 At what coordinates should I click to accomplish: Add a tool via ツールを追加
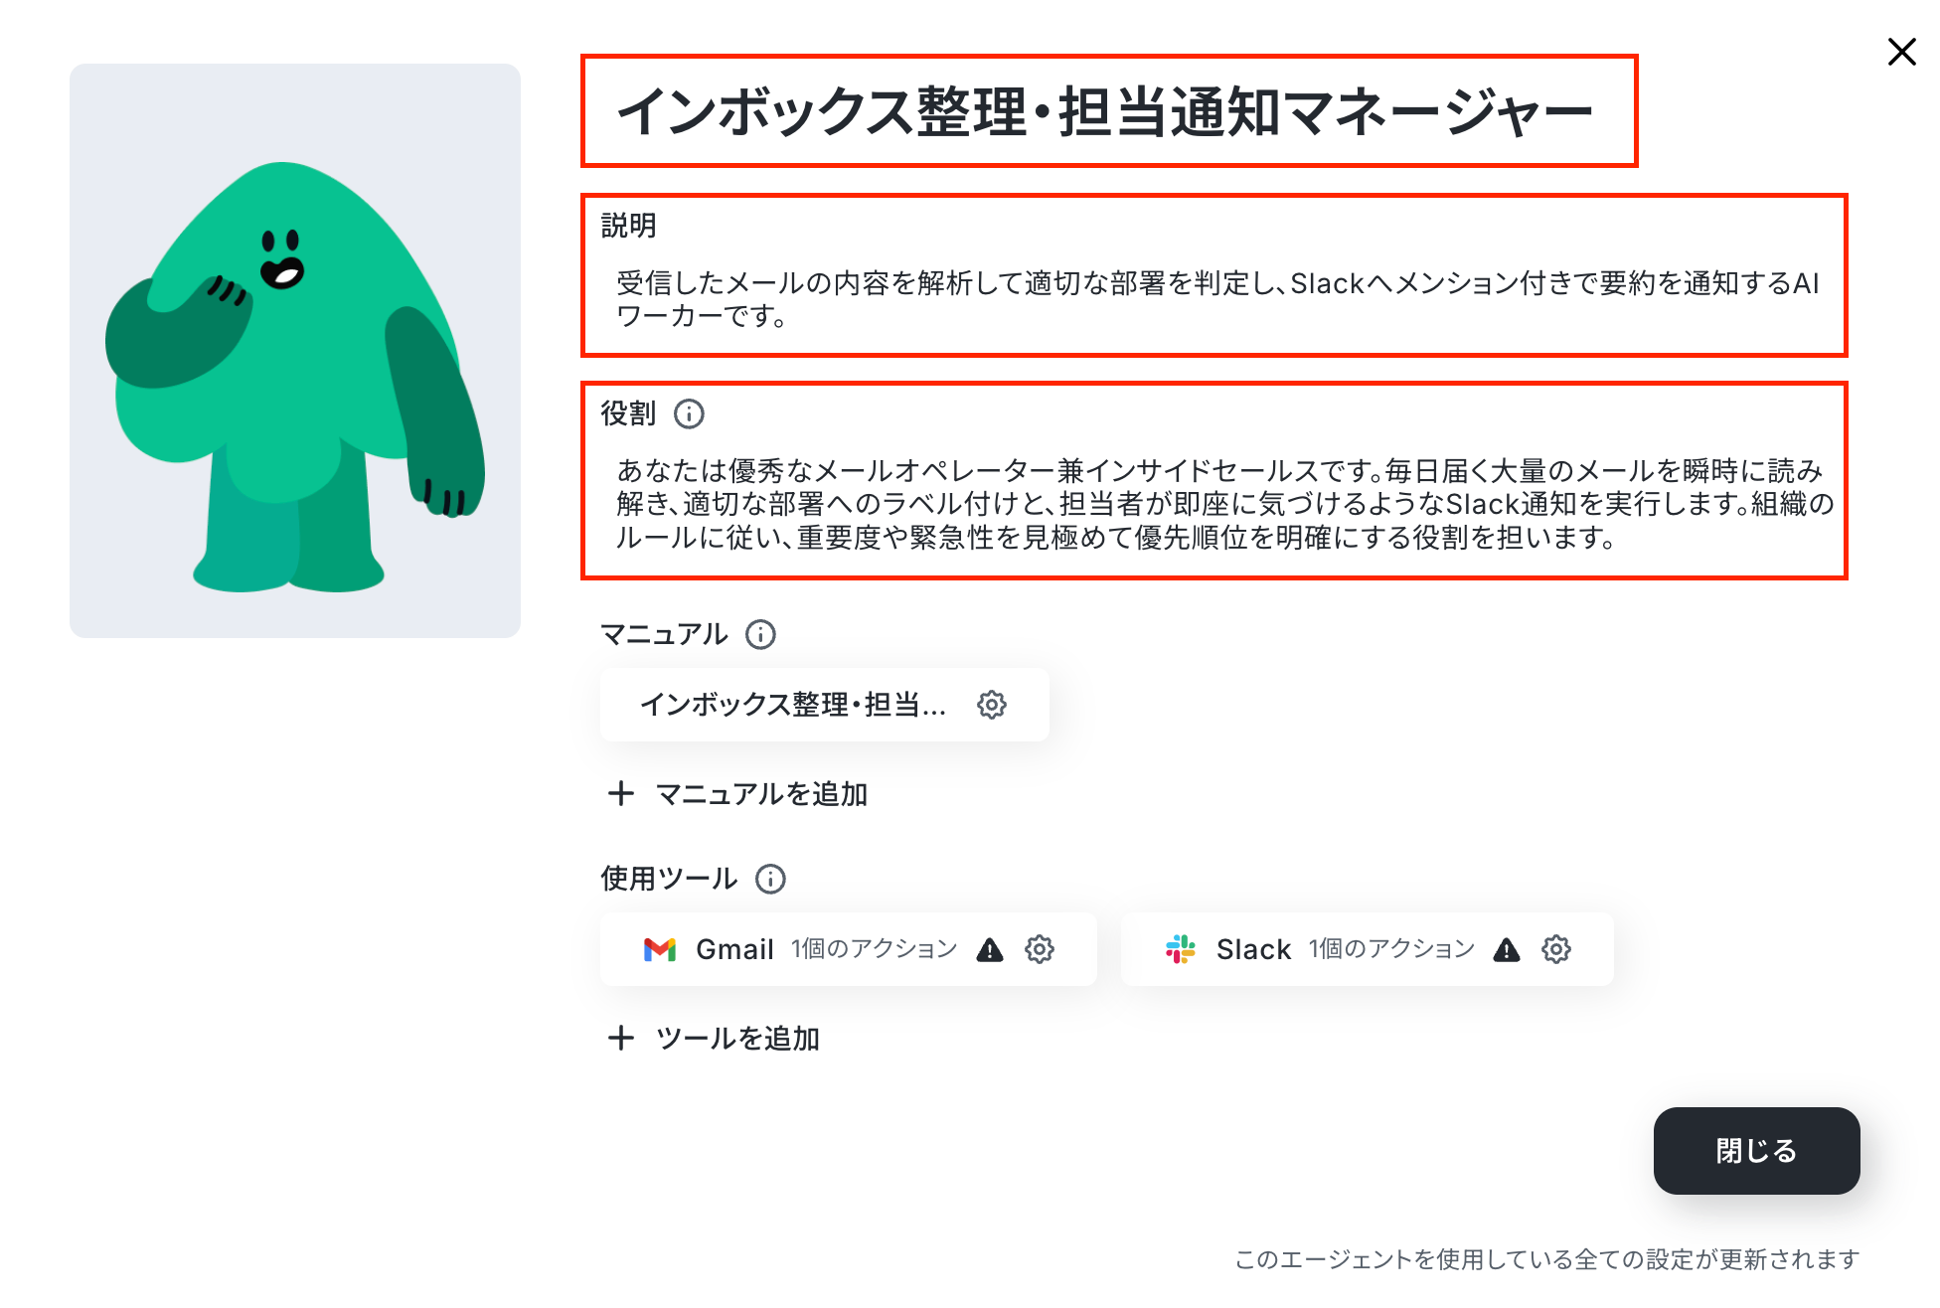714,1039
